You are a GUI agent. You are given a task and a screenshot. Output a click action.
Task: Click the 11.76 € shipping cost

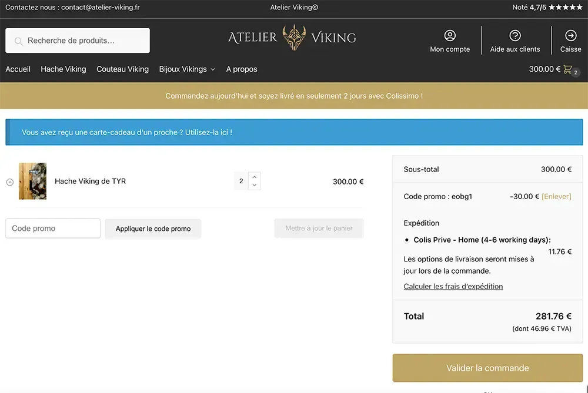coord(560,252)
